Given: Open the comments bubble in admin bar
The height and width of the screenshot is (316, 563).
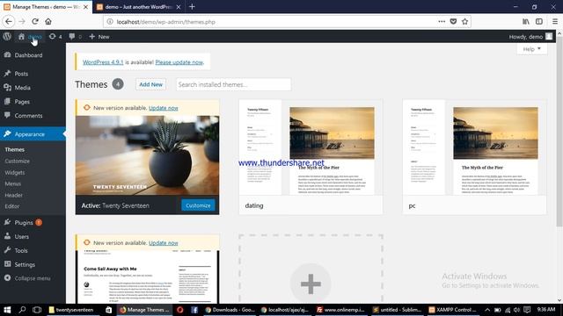Looking at the screenshot, I should 75,37.
